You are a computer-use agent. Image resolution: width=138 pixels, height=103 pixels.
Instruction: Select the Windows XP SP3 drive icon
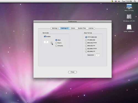tap(129, 17)
